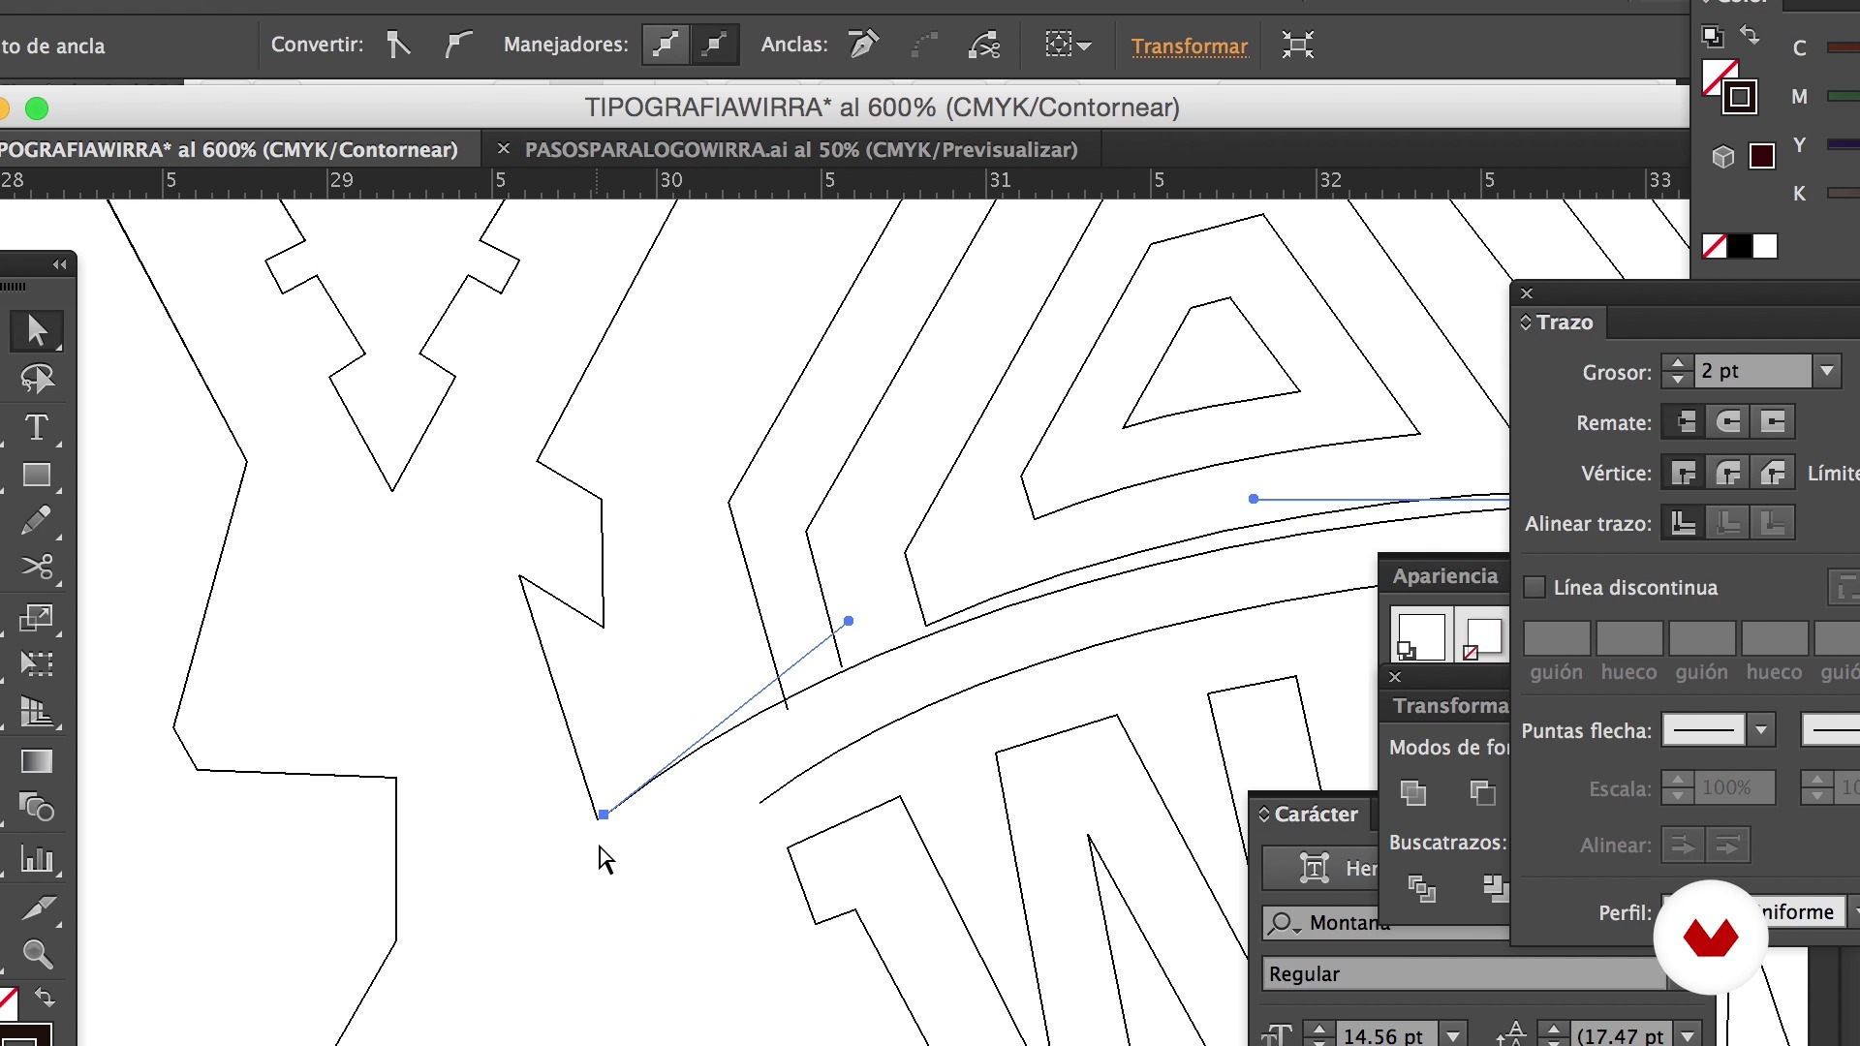
Task: Select the Slice knife tool
Action: (x=37, y=908)
